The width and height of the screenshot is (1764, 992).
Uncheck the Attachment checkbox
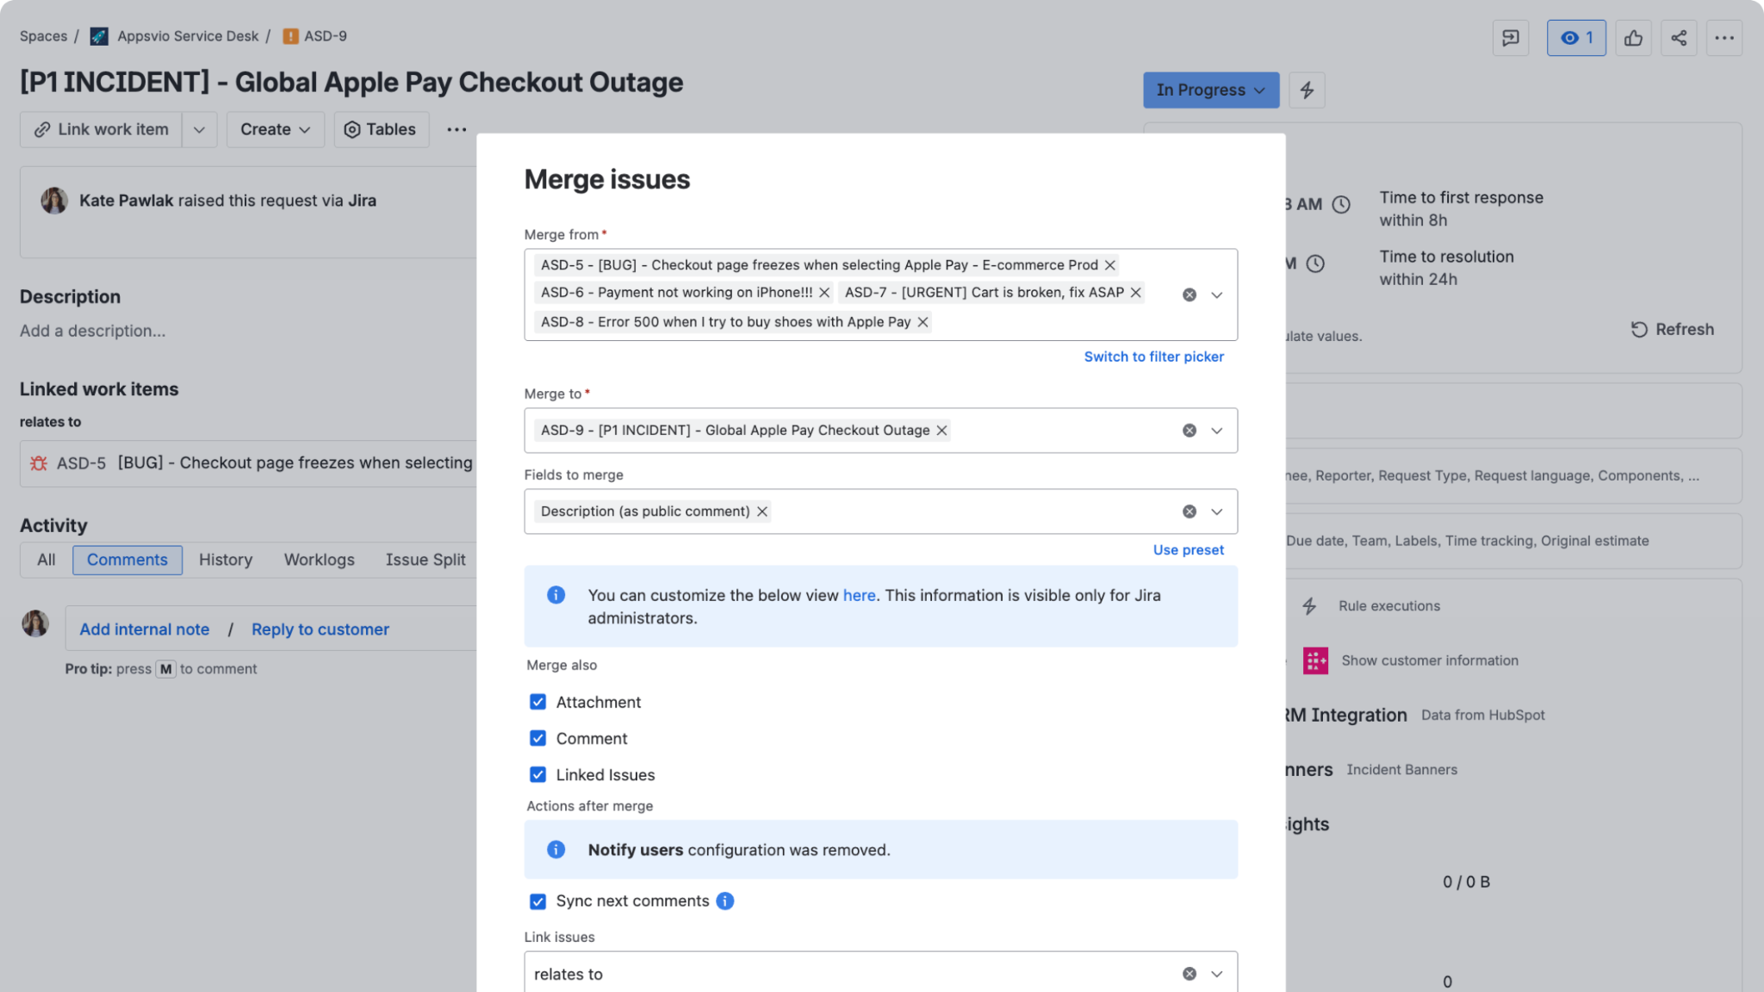tap(537, 702)
